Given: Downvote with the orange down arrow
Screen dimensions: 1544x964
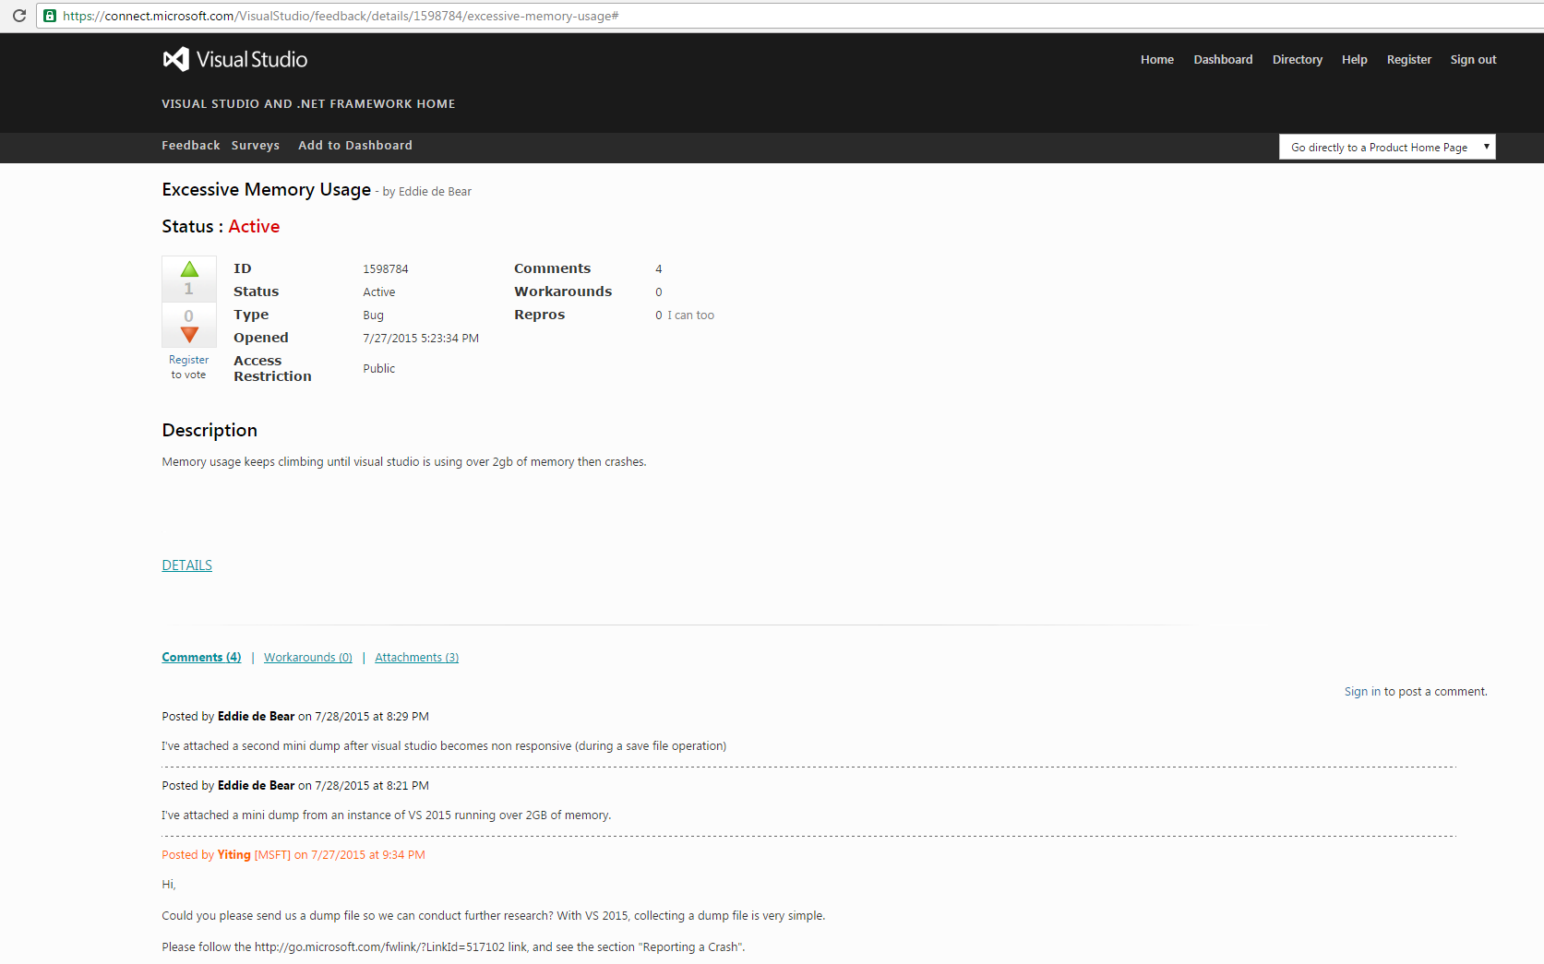Looking at the screenshot, I should [x=189, y=335].
